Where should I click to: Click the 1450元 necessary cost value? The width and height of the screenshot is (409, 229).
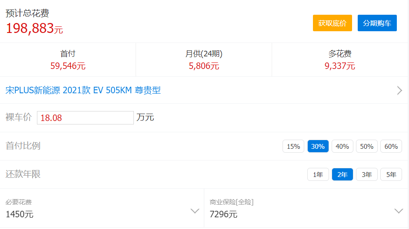pyautogui.click(x=20, y=214)
